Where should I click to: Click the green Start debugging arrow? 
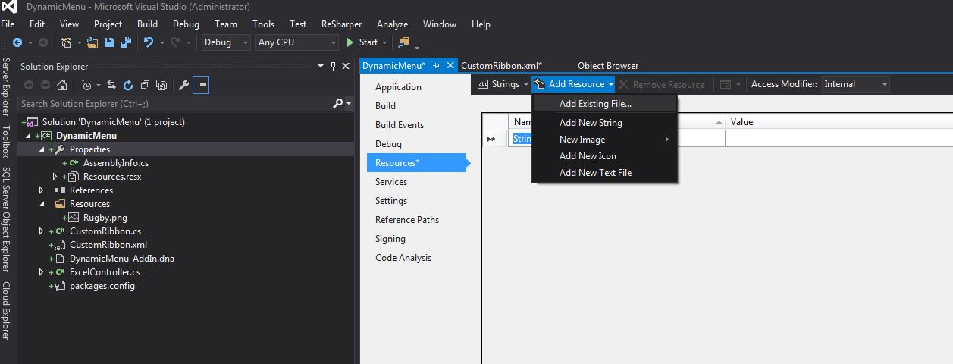pos(350,42)
